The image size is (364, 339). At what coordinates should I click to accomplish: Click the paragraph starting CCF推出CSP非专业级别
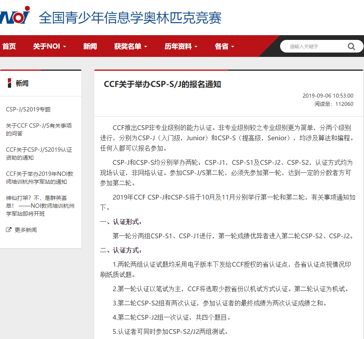(x=227, y=138)
